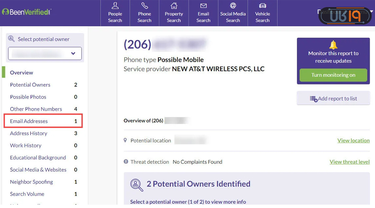Go to Property Search
This screenshot has width=375, height=208.
[x=174, y=13]
